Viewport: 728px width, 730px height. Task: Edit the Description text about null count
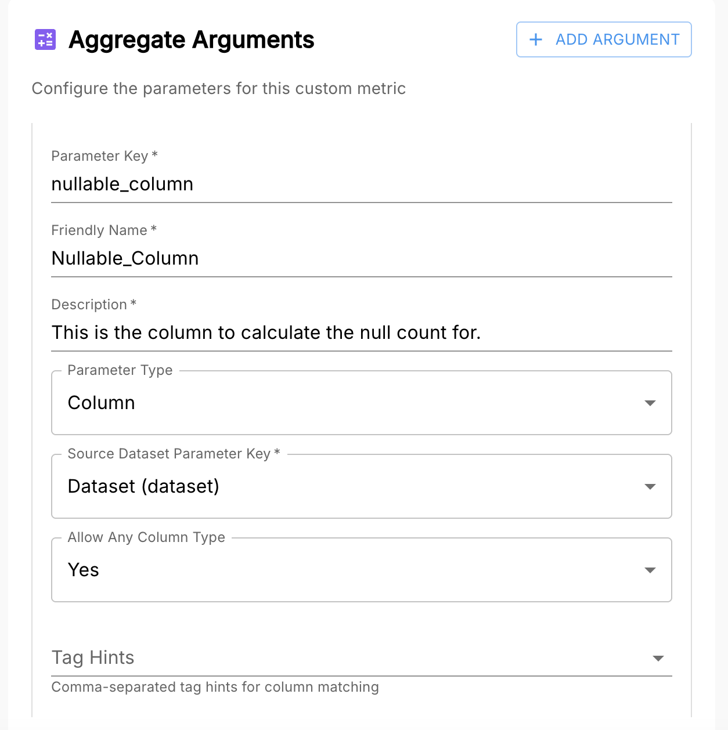pyautogui.click(x=361, y=333)
